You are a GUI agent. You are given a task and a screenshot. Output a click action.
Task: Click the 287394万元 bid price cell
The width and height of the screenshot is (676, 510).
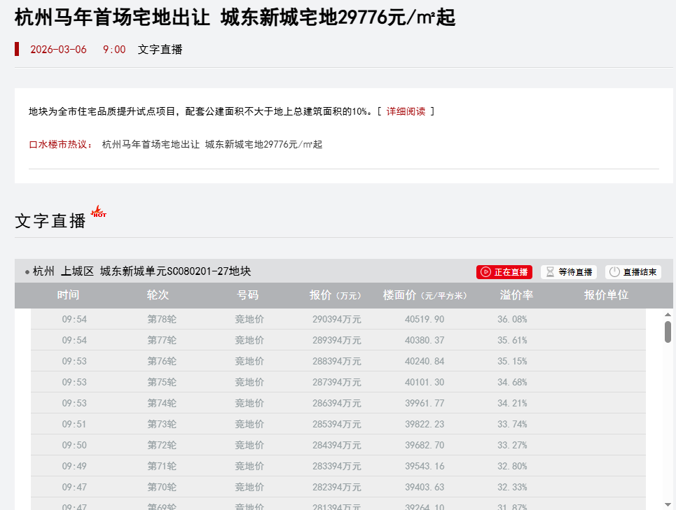[x=336, y=382]
